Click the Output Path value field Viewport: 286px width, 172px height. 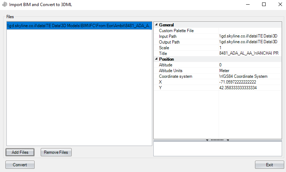point(249,42)
